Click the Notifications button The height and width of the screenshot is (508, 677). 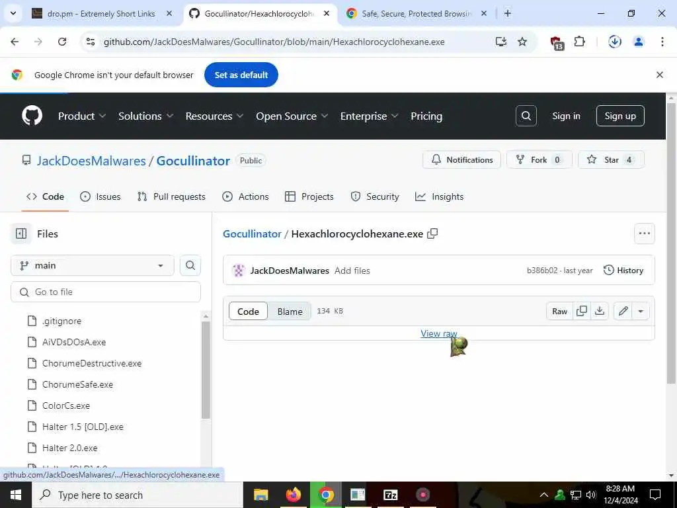tap(461, 160)
